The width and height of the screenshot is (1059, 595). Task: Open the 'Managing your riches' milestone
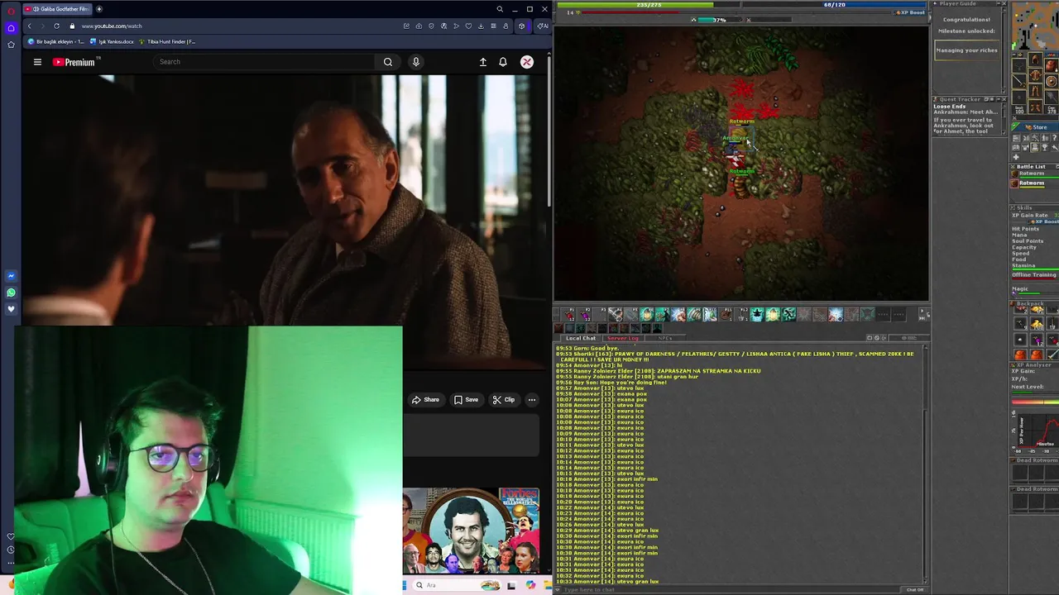click(966, 50)
